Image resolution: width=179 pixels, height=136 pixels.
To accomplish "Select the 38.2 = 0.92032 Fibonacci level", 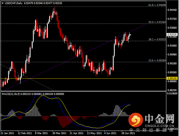I will [x=157, y=40].
